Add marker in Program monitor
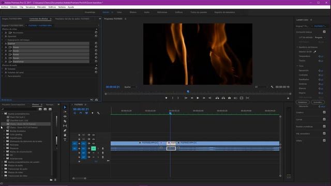 tap(167, 98)
